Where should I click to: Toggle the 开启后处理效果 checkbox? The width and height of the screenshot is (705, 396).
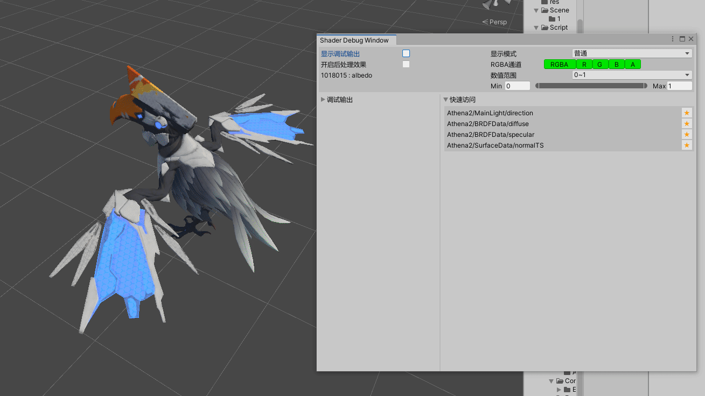tap(406, 64)
